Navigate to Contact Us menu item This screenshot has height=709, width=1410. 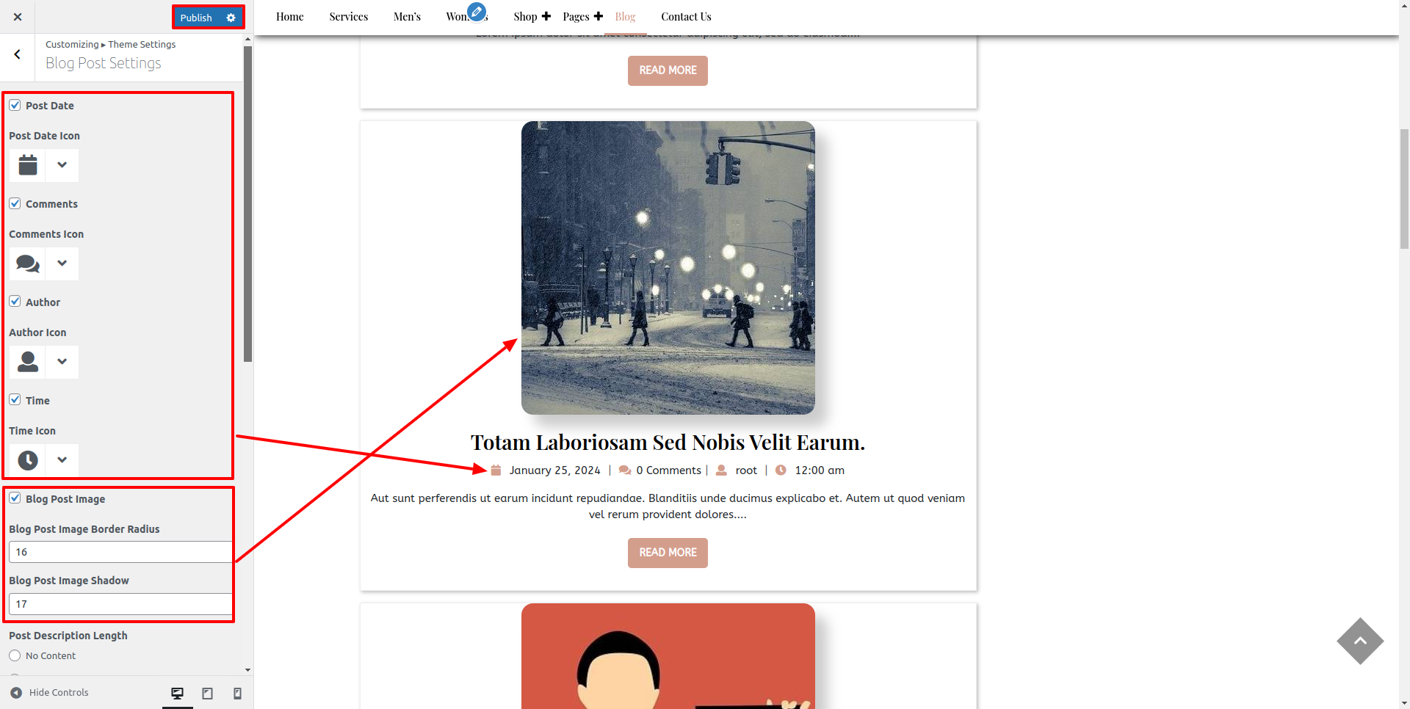685,17
